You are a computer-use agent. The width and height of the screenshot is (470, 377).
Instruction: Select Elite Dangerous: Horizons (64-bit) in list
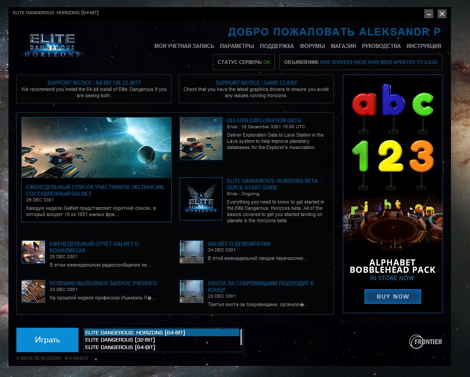click(162, 333)
